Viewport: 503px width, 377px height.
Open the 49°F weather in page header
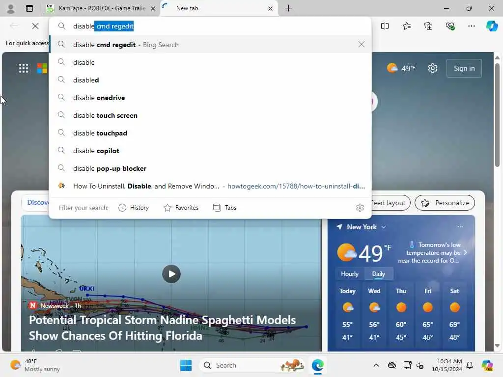click(401, 68)
